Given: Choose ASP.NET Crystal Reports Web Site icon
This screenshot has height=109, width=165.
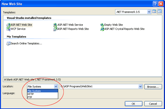Looking at the screenshot, I should click(102, 29).
